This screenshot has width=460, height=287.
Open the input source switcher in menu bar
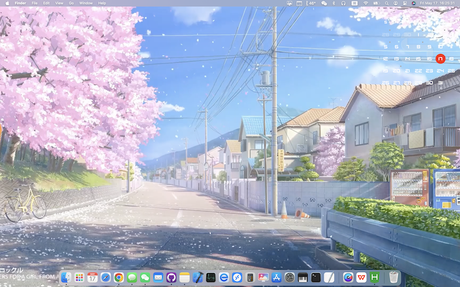tap(354, 3)
